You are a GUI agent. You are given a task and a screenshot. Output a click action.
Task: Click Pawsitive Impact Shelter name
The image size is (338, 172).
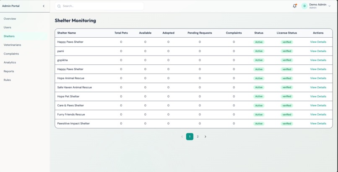73,123
